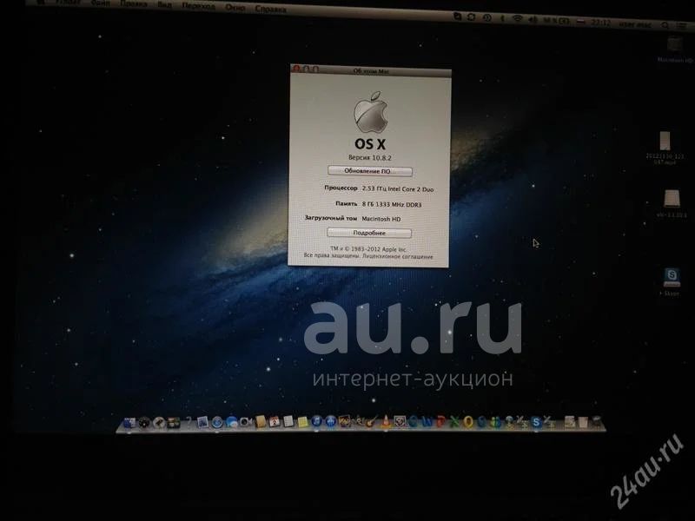Open Notification Center icon

click(683, 26)
